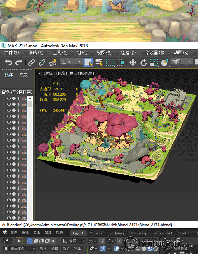Viewport: 198px width, 254px height.
Task: Click scene explorer scrollbar up arrow
Action: [30, 99]
